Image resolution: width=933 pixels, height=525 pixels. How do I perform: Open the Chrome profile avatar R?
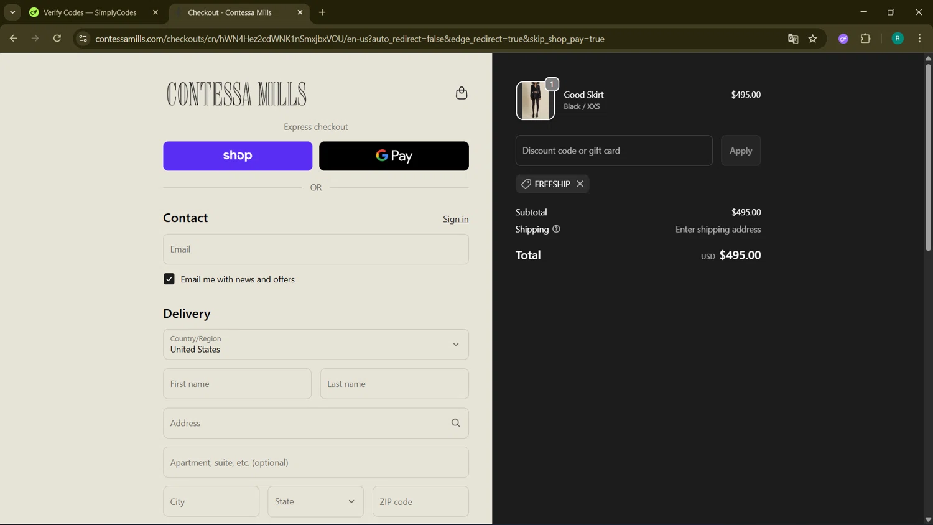898,39
